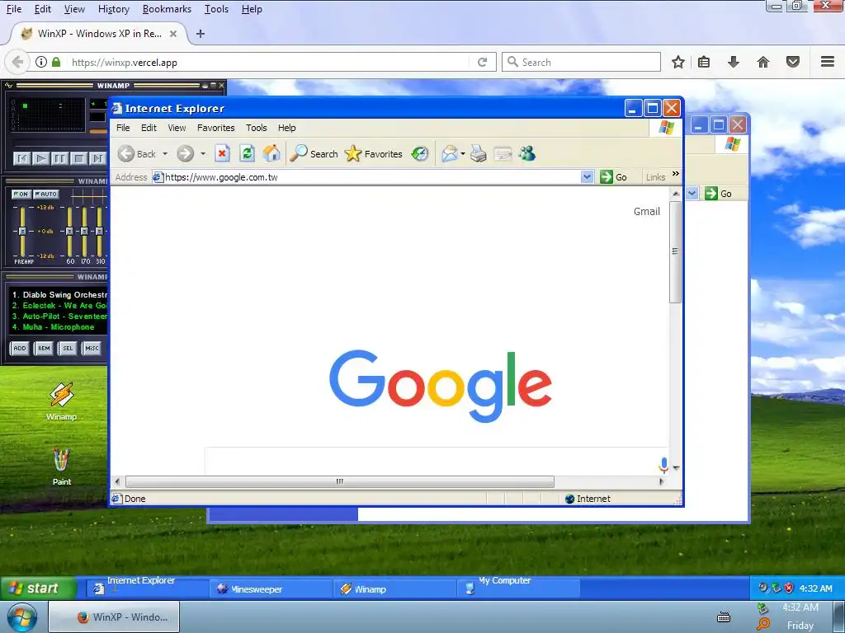Click the IE vertical scrollbar thumb
This screenshot has width=845, height=633.
675,251
